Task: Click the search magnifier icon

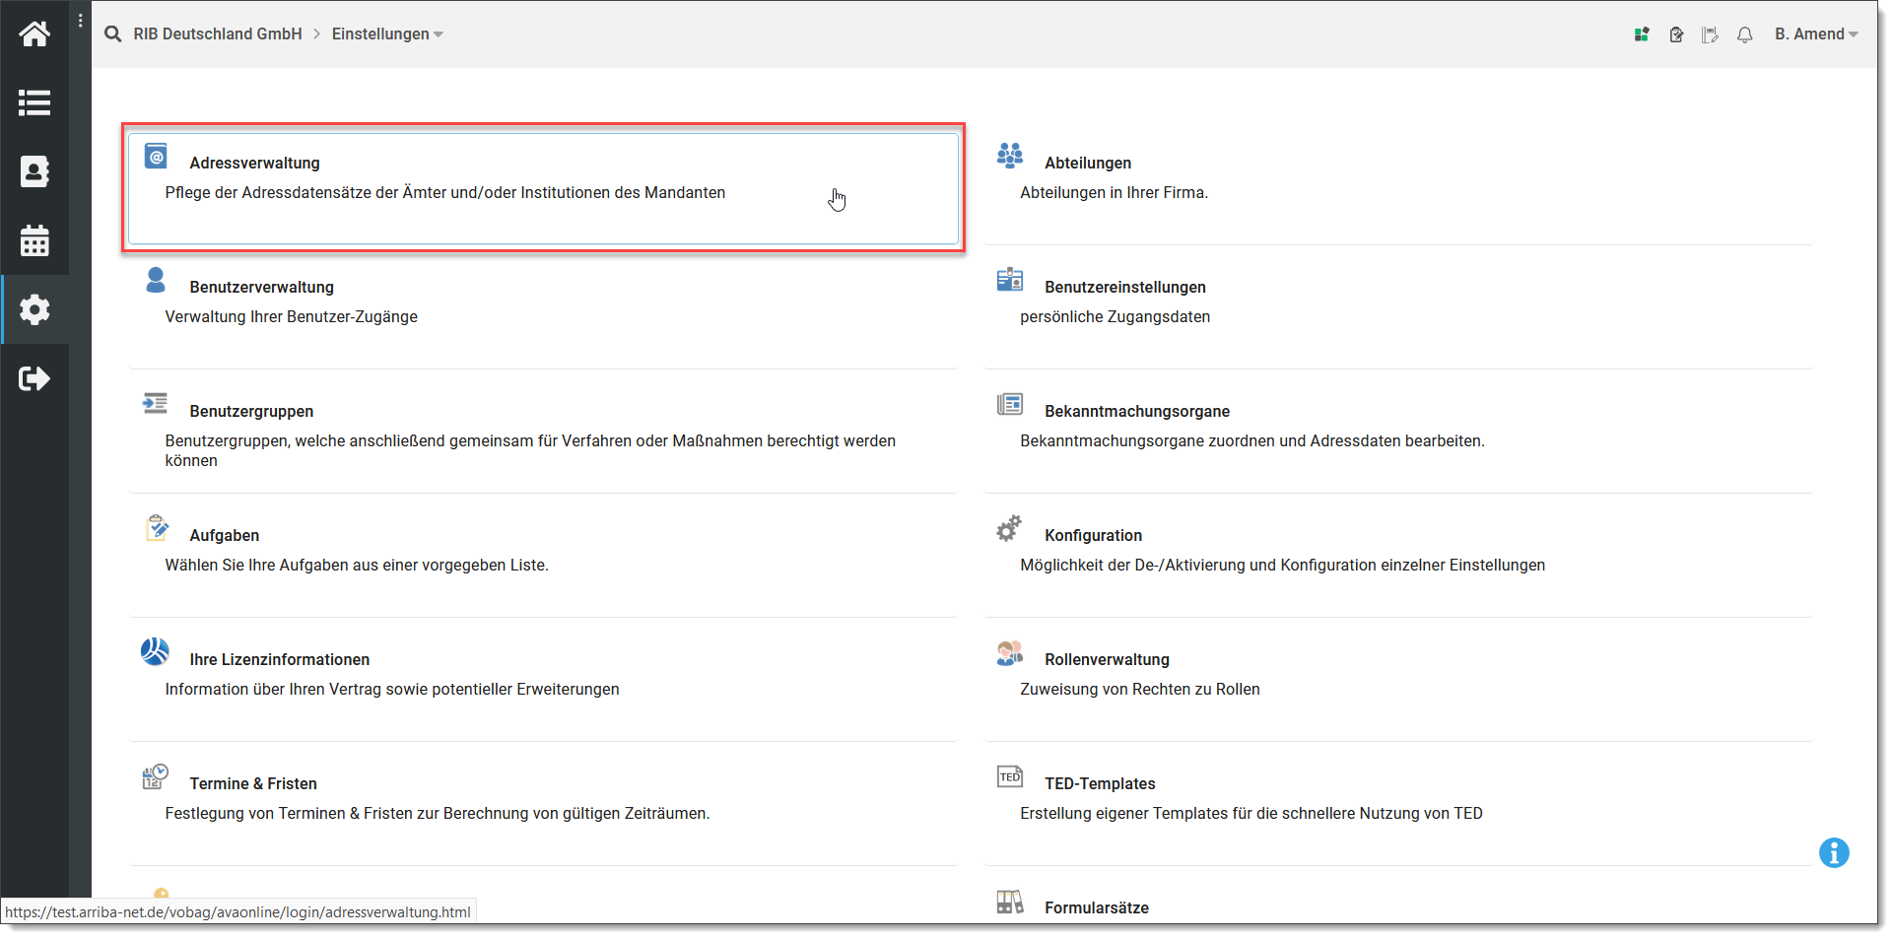Action: [113, 34]
